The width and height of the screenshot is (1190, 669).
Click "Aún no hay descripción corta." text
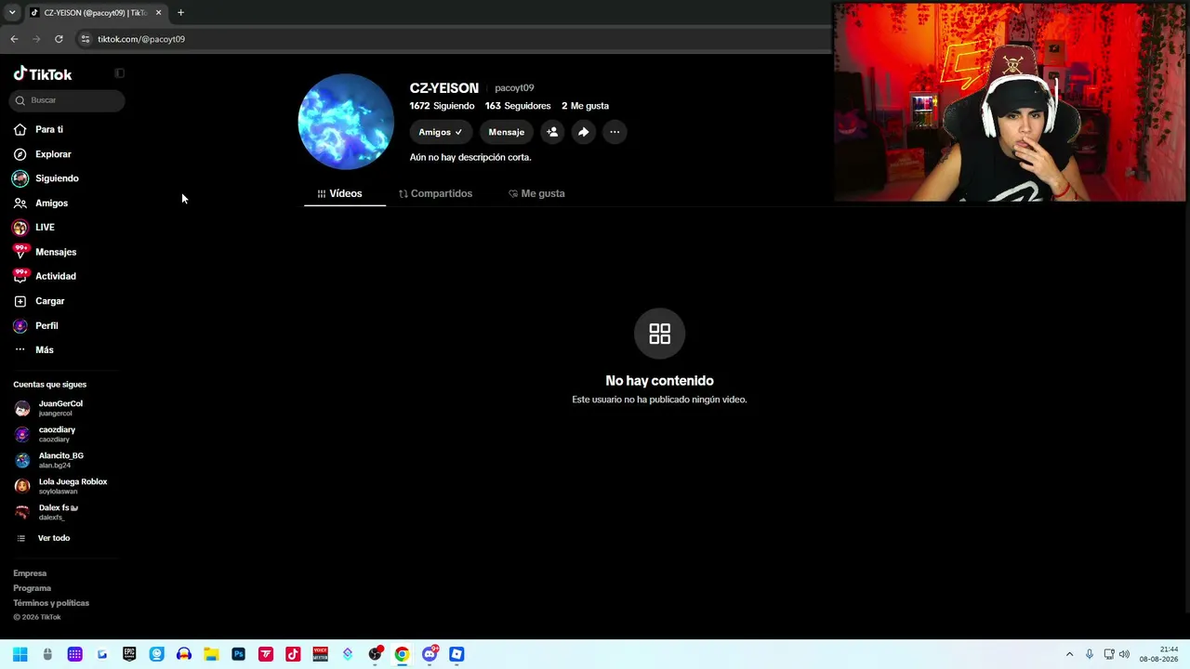(x=470, y=157)
